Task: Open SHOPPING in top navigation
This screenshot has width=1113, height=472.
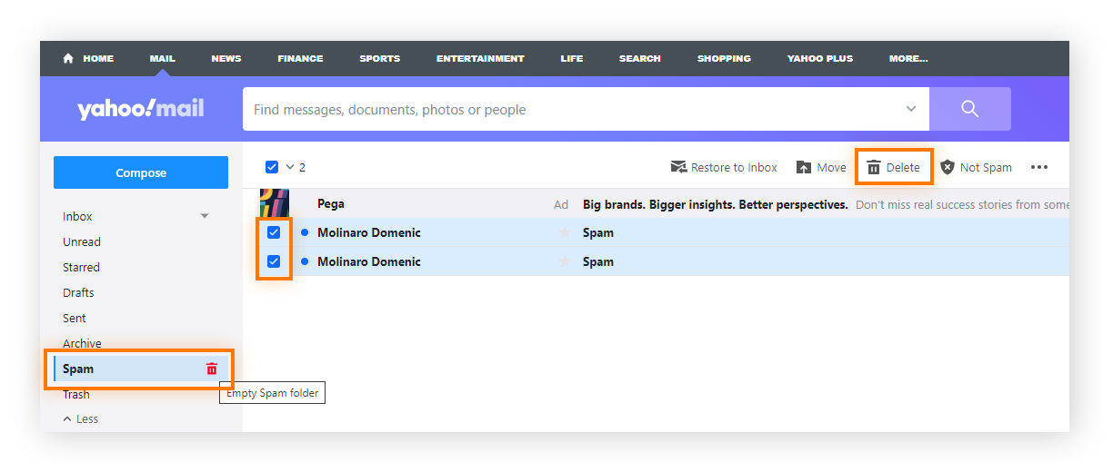Action: [724, 58]
